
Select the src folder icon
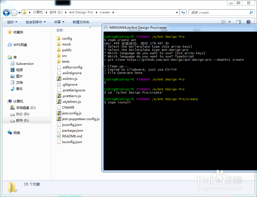[59, 56]
